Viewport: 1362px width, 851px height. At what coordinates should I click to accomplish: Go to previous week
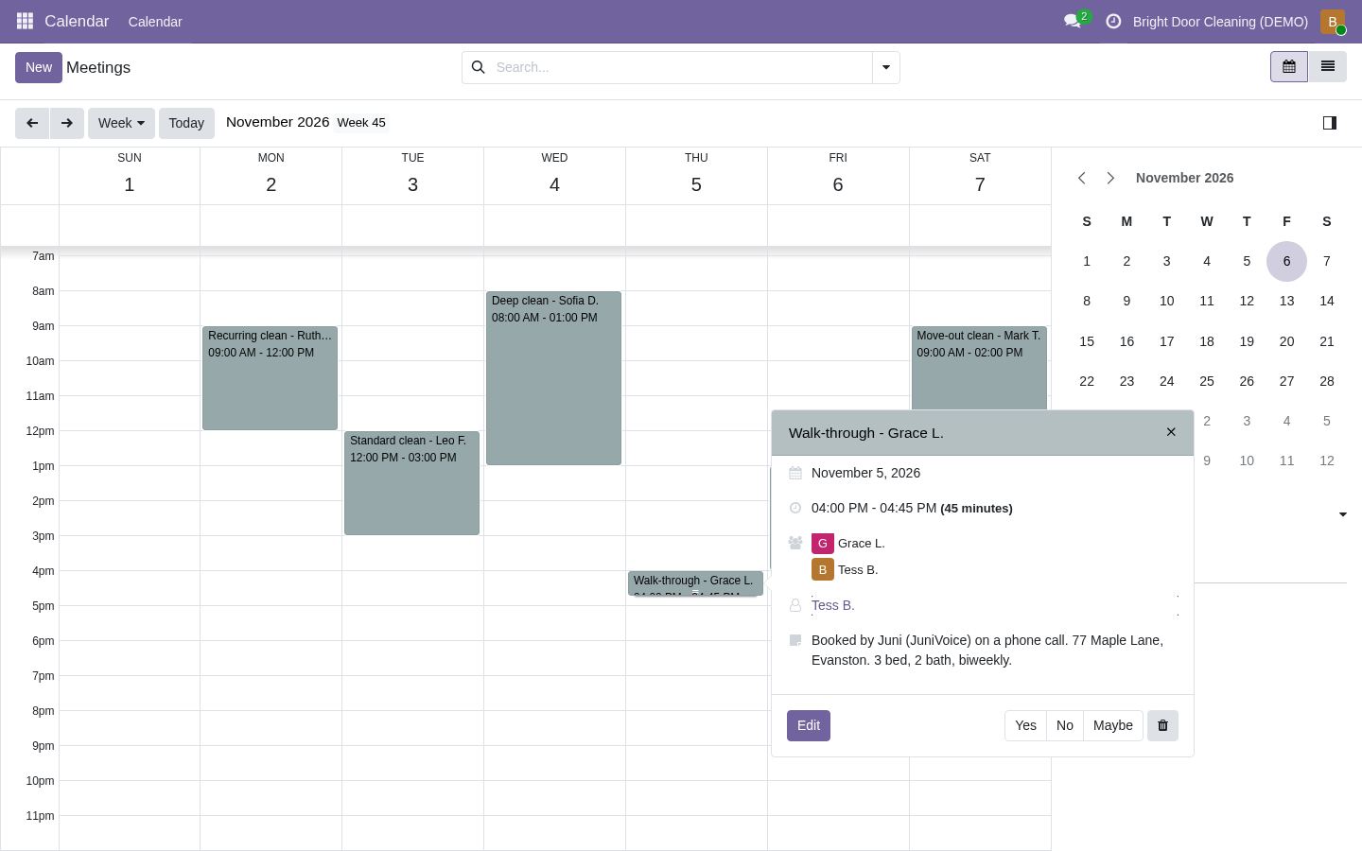coord(32,123)
